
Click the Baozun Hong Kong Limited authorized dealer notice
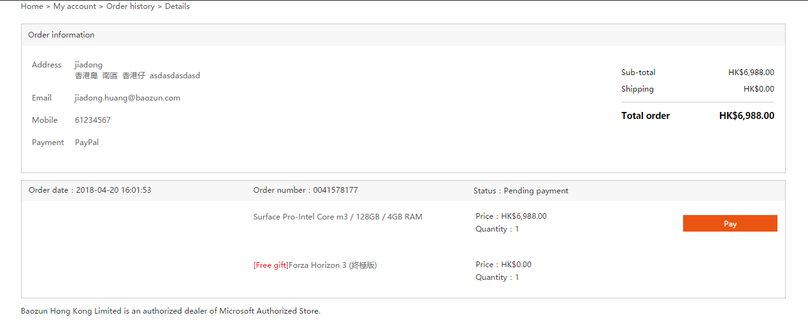pos(171,311)
